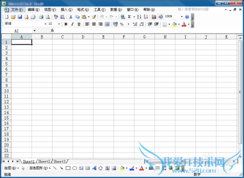This screenshot has height=178, width=244.
Task: Click the Save floppy disk icon
Action: (x=20, y=17)
